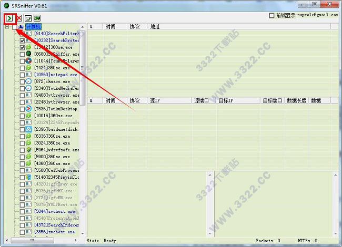Check the [2396]baidunetdisk checkbox
Screen dimensions: 342x247
coord(22,129)
